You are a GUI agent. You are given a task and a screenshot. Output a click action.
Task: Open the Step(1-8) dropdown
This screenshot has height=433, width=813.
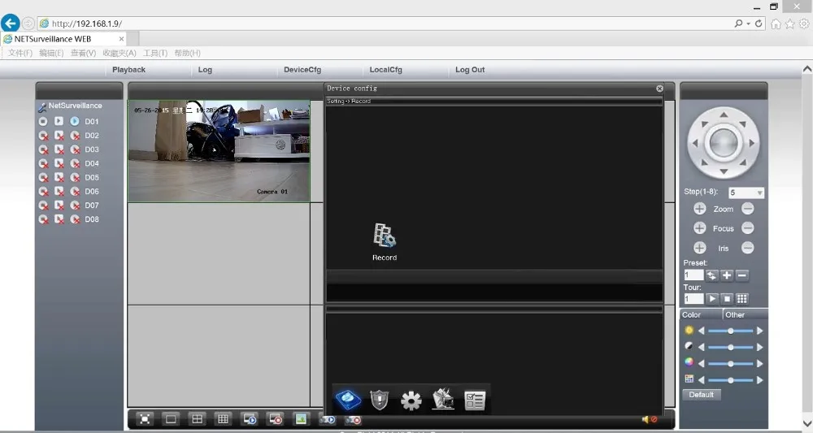point(746,193)
